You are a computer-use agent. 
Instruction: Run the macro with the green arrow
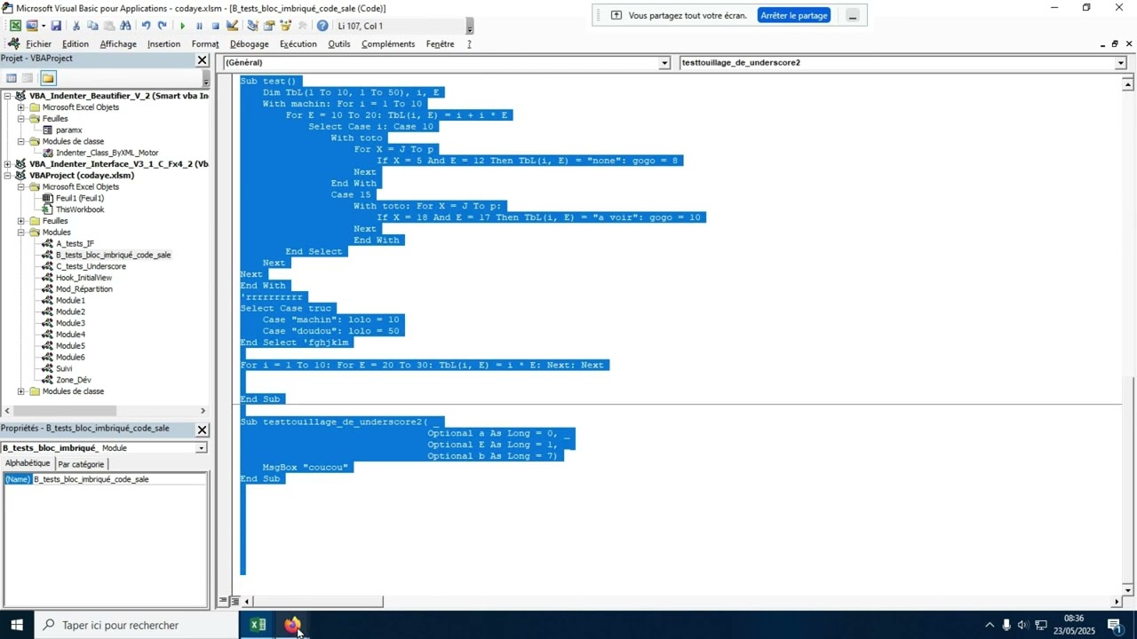(x=183, y=26)
